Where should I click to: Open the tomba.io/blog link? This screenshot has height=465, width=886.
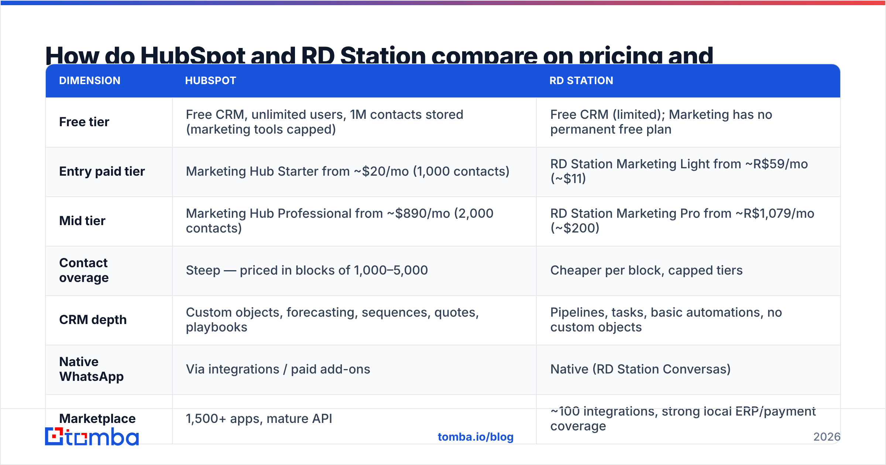[x=475, y=437]
